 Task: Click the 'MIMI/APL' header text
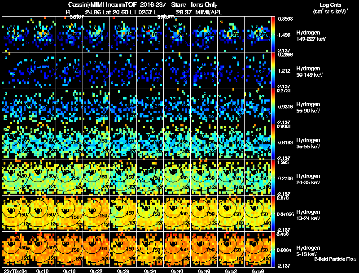(x=209, y=12)
